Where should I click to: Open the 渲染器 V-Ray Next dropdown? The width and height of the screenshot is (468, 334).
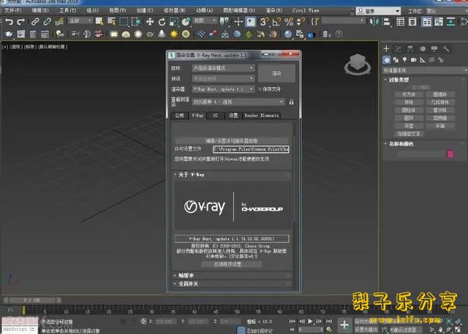[x=223, y=89]
